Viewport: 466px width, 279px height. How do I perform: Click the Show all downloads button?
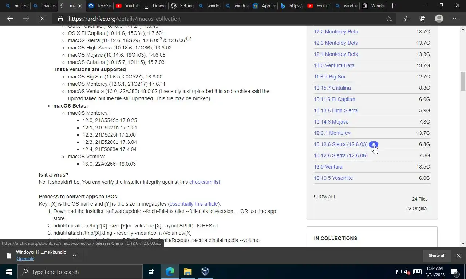pos(437,255)
